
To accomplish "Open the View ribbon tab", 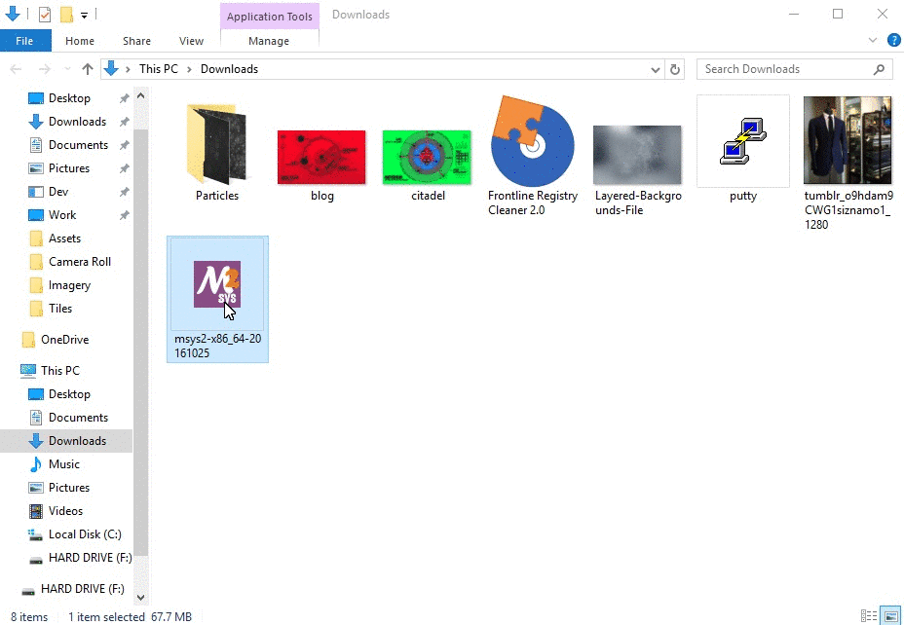I will point(191,41).
